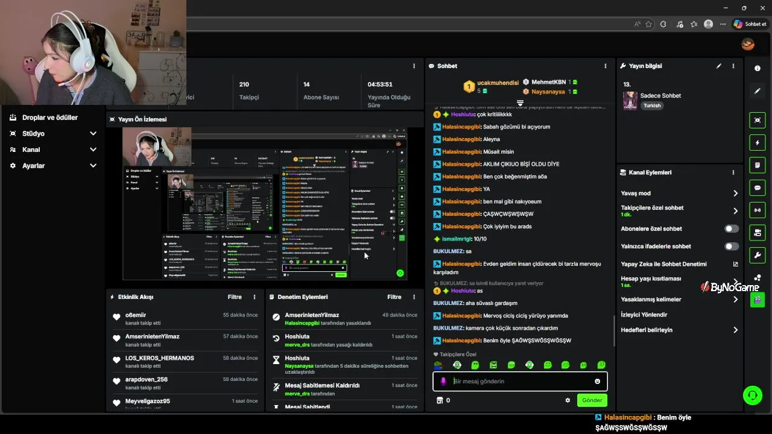Open the Filtre dropdown in Denetim Eylemleri
The height and width of the screenshot is (434, 772).
[394, 297]
